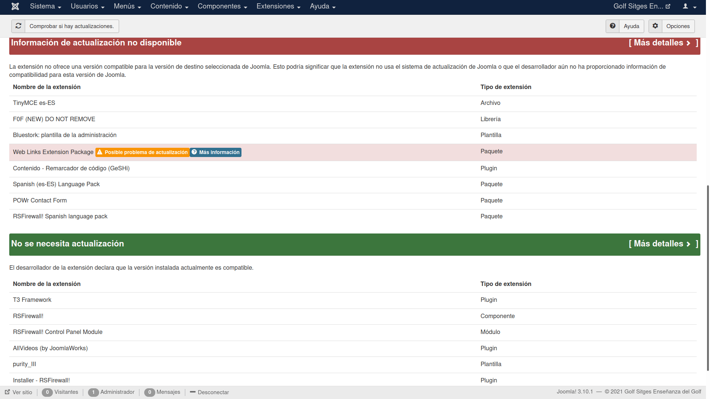Expand Más detalles in the green section
710x399 pixels.
pos(663,244)
